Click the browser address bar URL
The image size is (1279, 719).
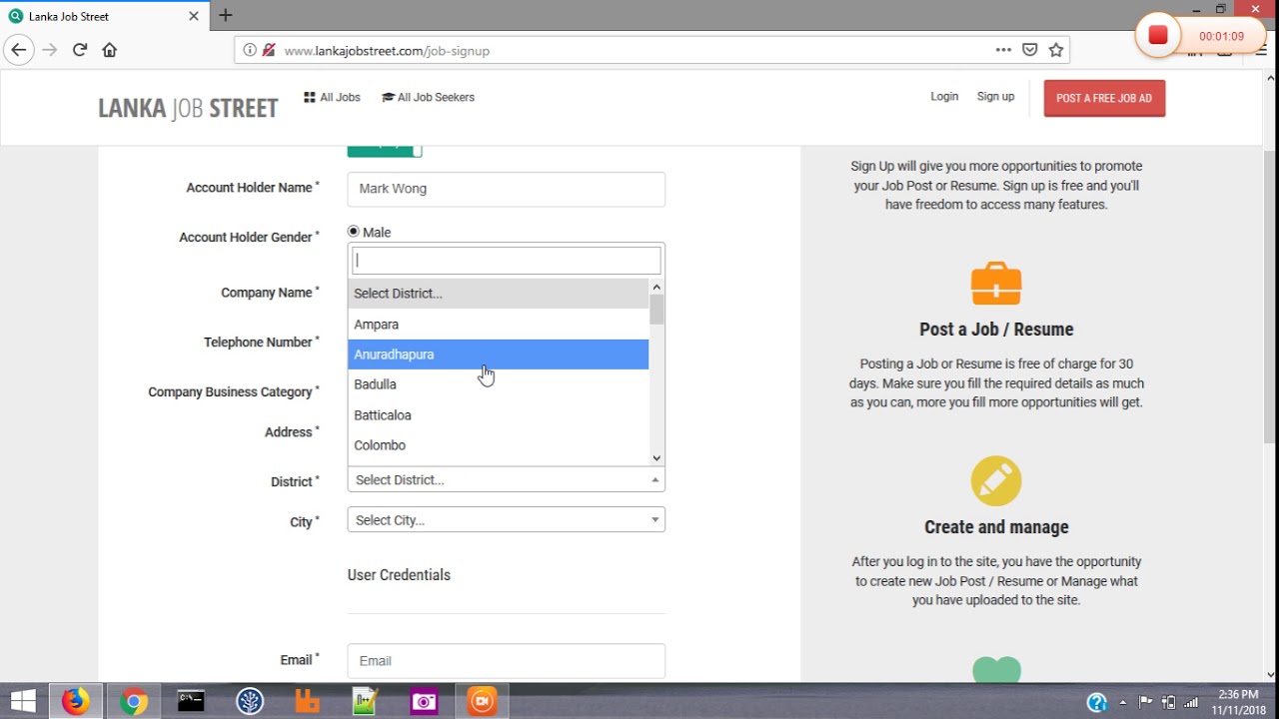pos(387,50)
